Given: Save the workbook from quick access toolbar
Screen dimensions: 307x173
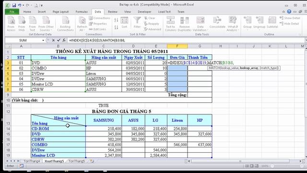Looking at the screenshot, I should 14,5.
